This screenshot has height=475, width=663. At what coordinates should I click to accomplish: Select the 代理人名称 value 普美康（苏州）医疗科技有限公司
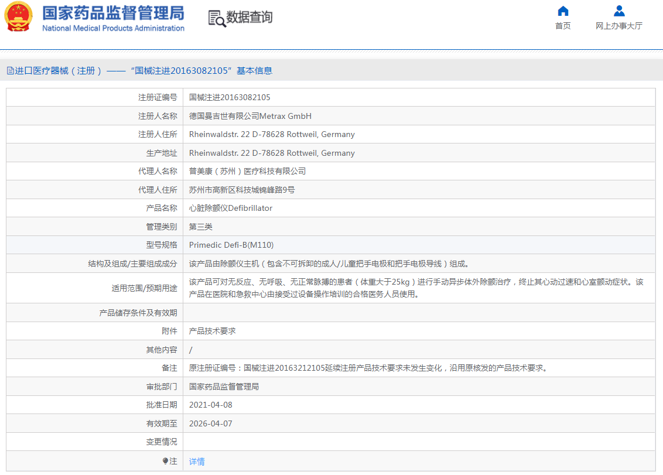point(247,170)
